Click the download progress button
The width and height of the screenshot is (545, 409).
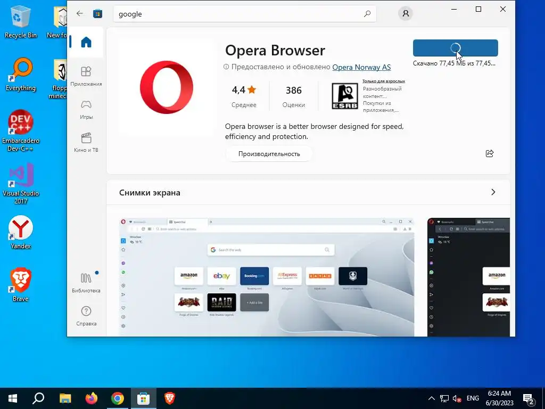click(456, 48)
